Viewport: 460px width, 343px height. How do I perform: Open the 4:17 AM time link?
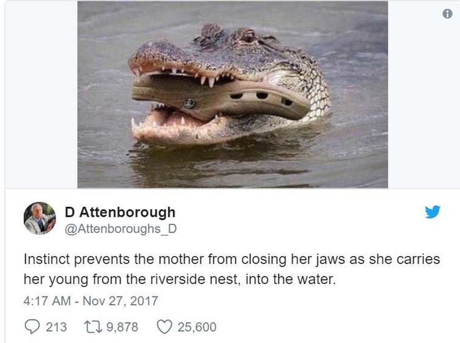coord(47,301)
